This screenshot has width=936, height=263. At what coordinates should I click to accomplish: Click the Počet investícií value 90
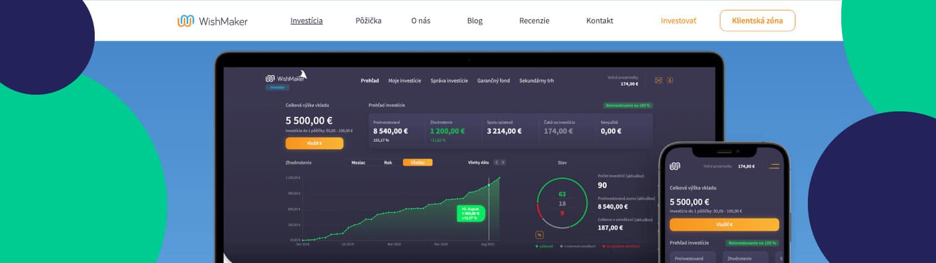click(x=602, y=185)
